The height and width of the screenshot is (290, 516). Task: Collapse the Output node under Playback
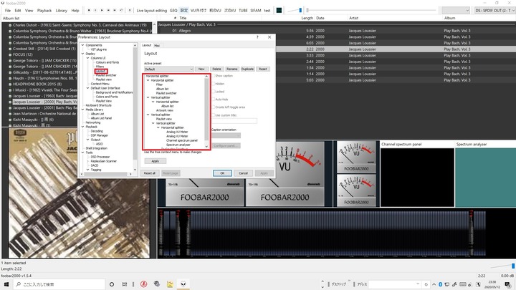88,140
